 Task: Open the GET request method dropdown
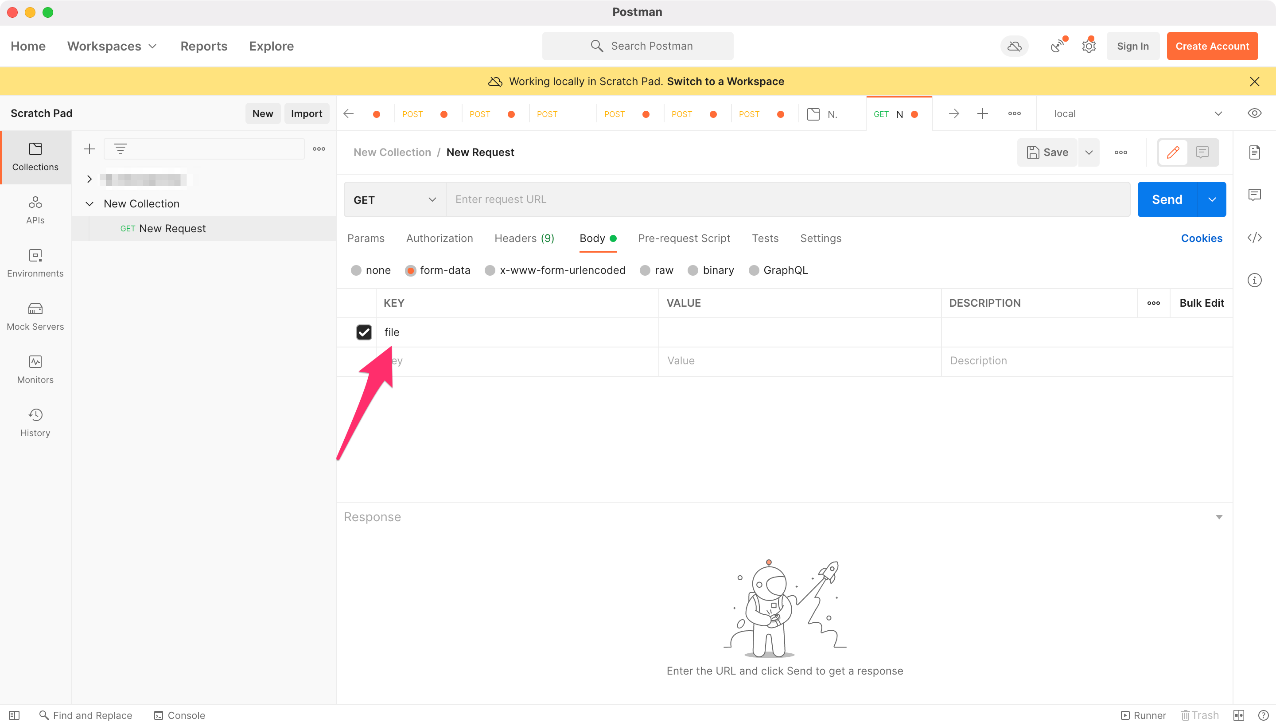click(394, 199)
